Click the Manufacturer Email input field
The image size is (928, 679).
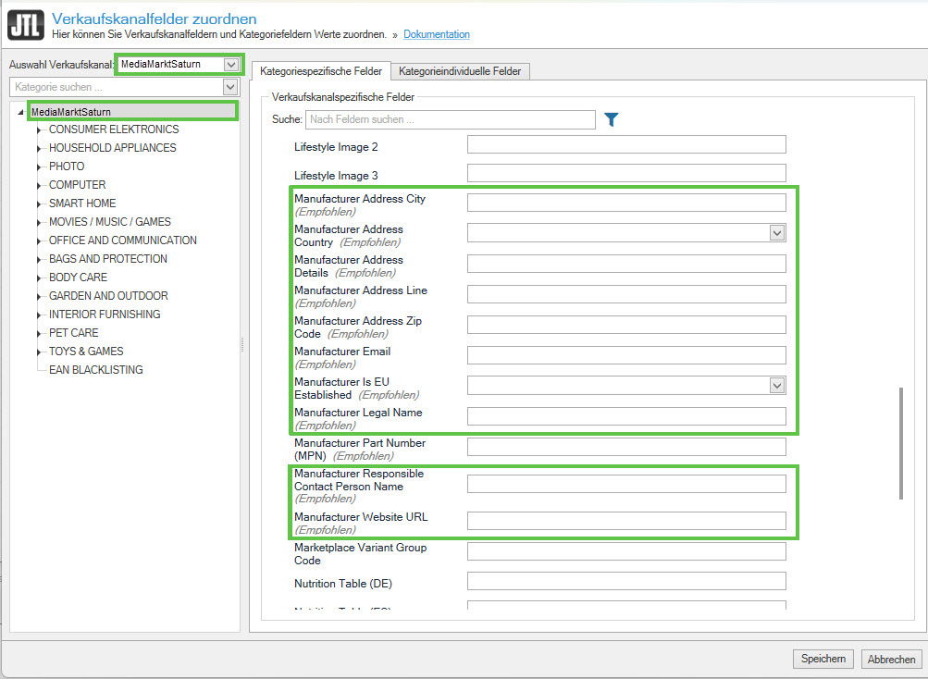(x=625, y=355)
